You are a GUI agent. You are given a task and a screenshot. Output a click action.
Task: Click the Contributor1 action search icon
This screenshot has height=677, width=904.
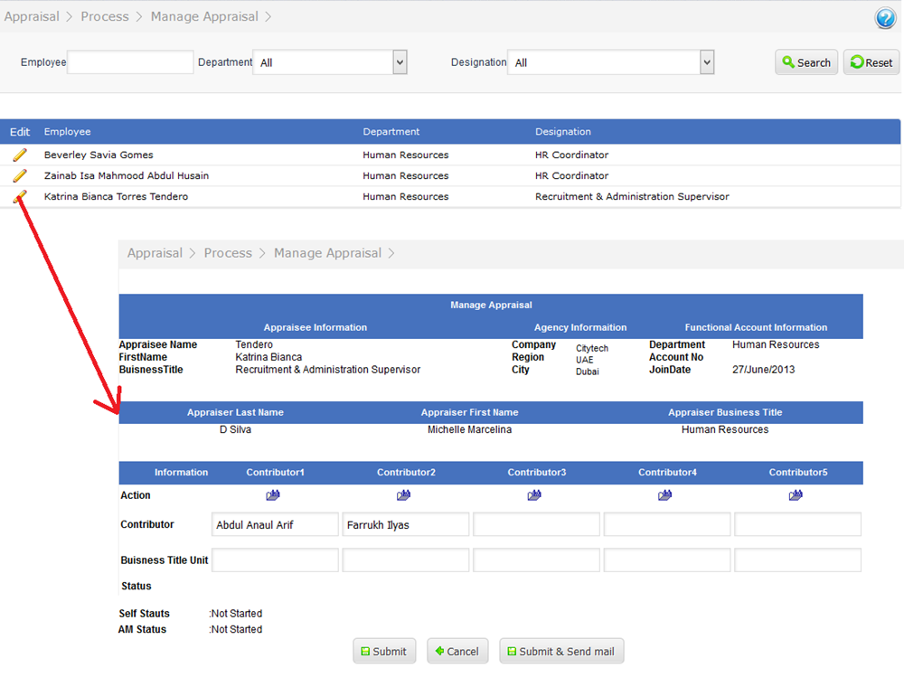273,494
